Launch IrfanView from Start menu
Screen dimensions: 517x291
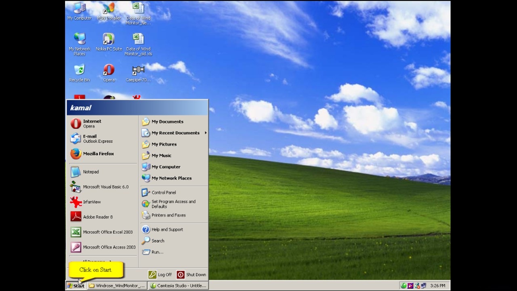[103, 202]
